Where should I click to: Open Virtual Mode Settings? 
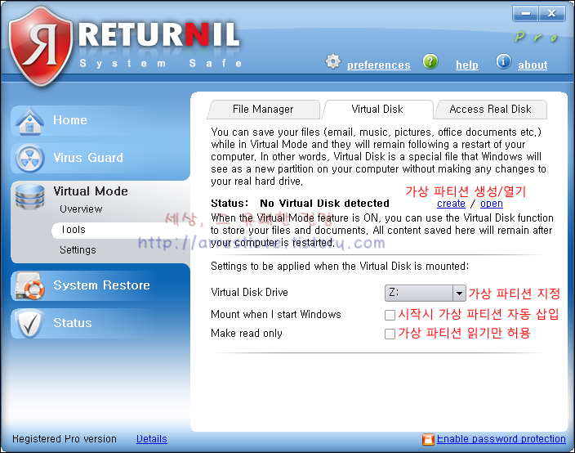click(78, 250)
